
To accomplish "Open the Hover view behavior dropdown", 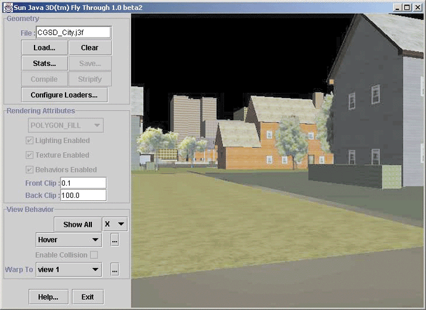I will pyautogui.click(x=69, y=240).
